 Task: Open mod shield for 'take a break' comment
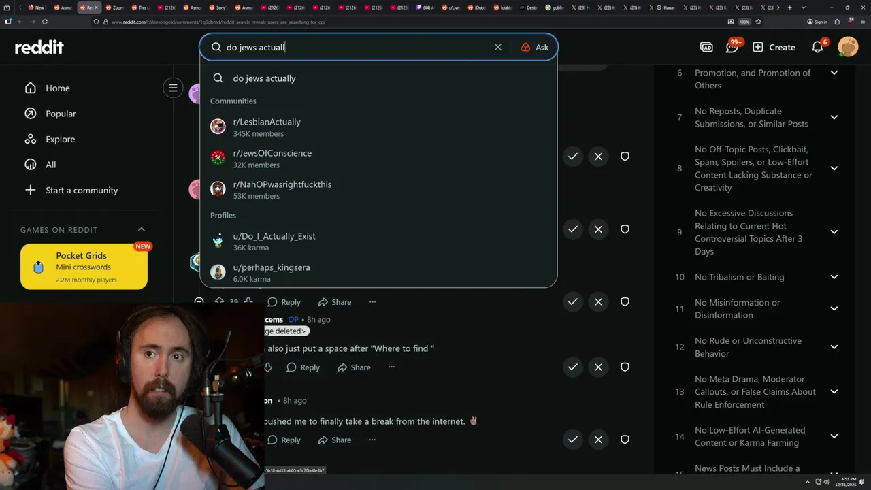click(625, 440)
